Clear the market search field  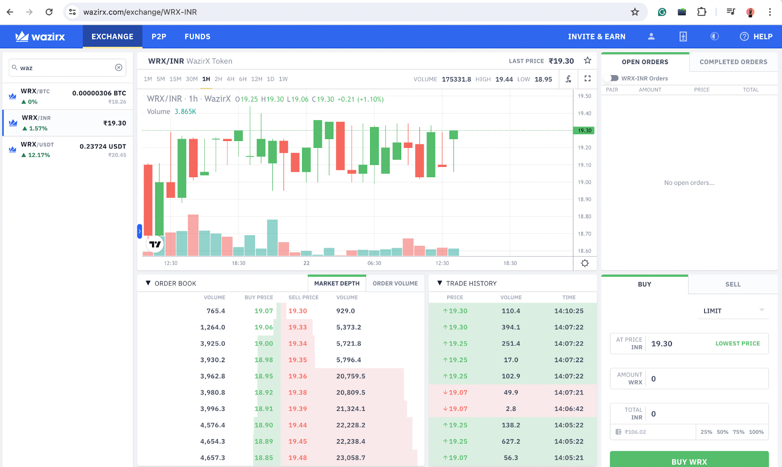119,67
